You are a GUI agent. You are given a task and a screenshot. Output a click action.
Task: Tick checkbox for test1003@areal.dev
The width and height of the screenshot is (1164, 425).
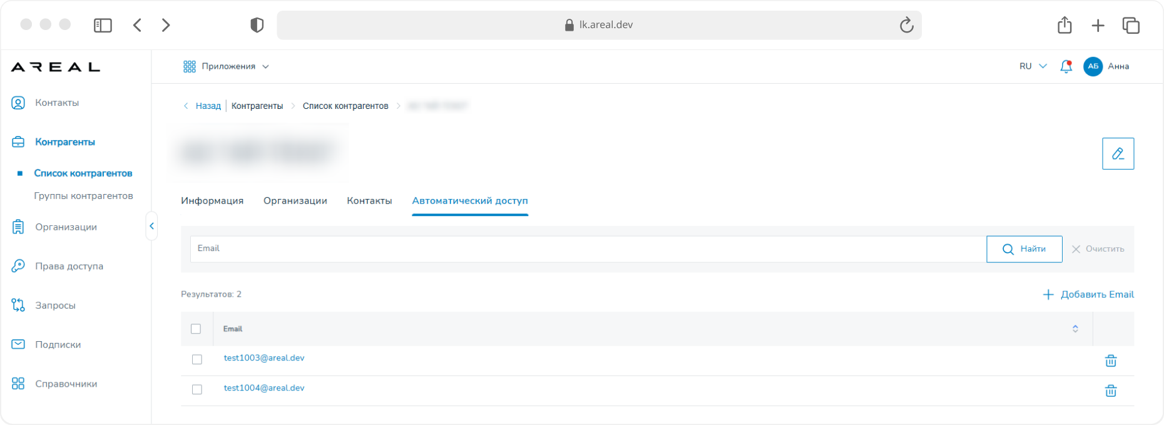click(x=197, y=359)
